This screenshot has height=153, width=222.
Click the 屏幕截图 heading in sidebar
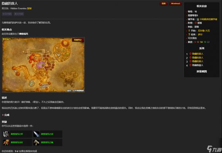pyautogui.click(x=202, y=71)
